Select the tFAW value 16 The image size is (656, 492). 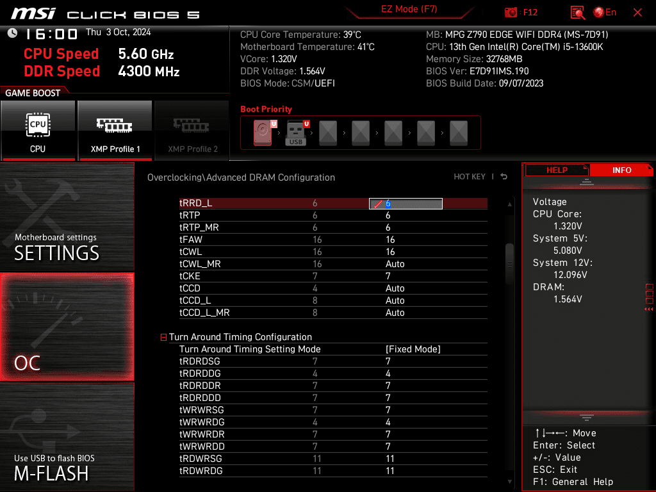[x=390, y=240]
